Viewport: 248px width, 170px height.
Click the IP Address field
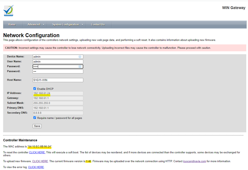click(58, 93)
